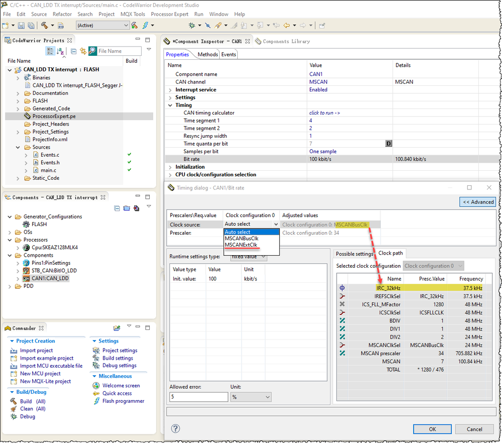Image resolution: width=502 pixels, height=444 pixels.
Task: Open the Processor Expert menu
Action: tap(169, 14)
